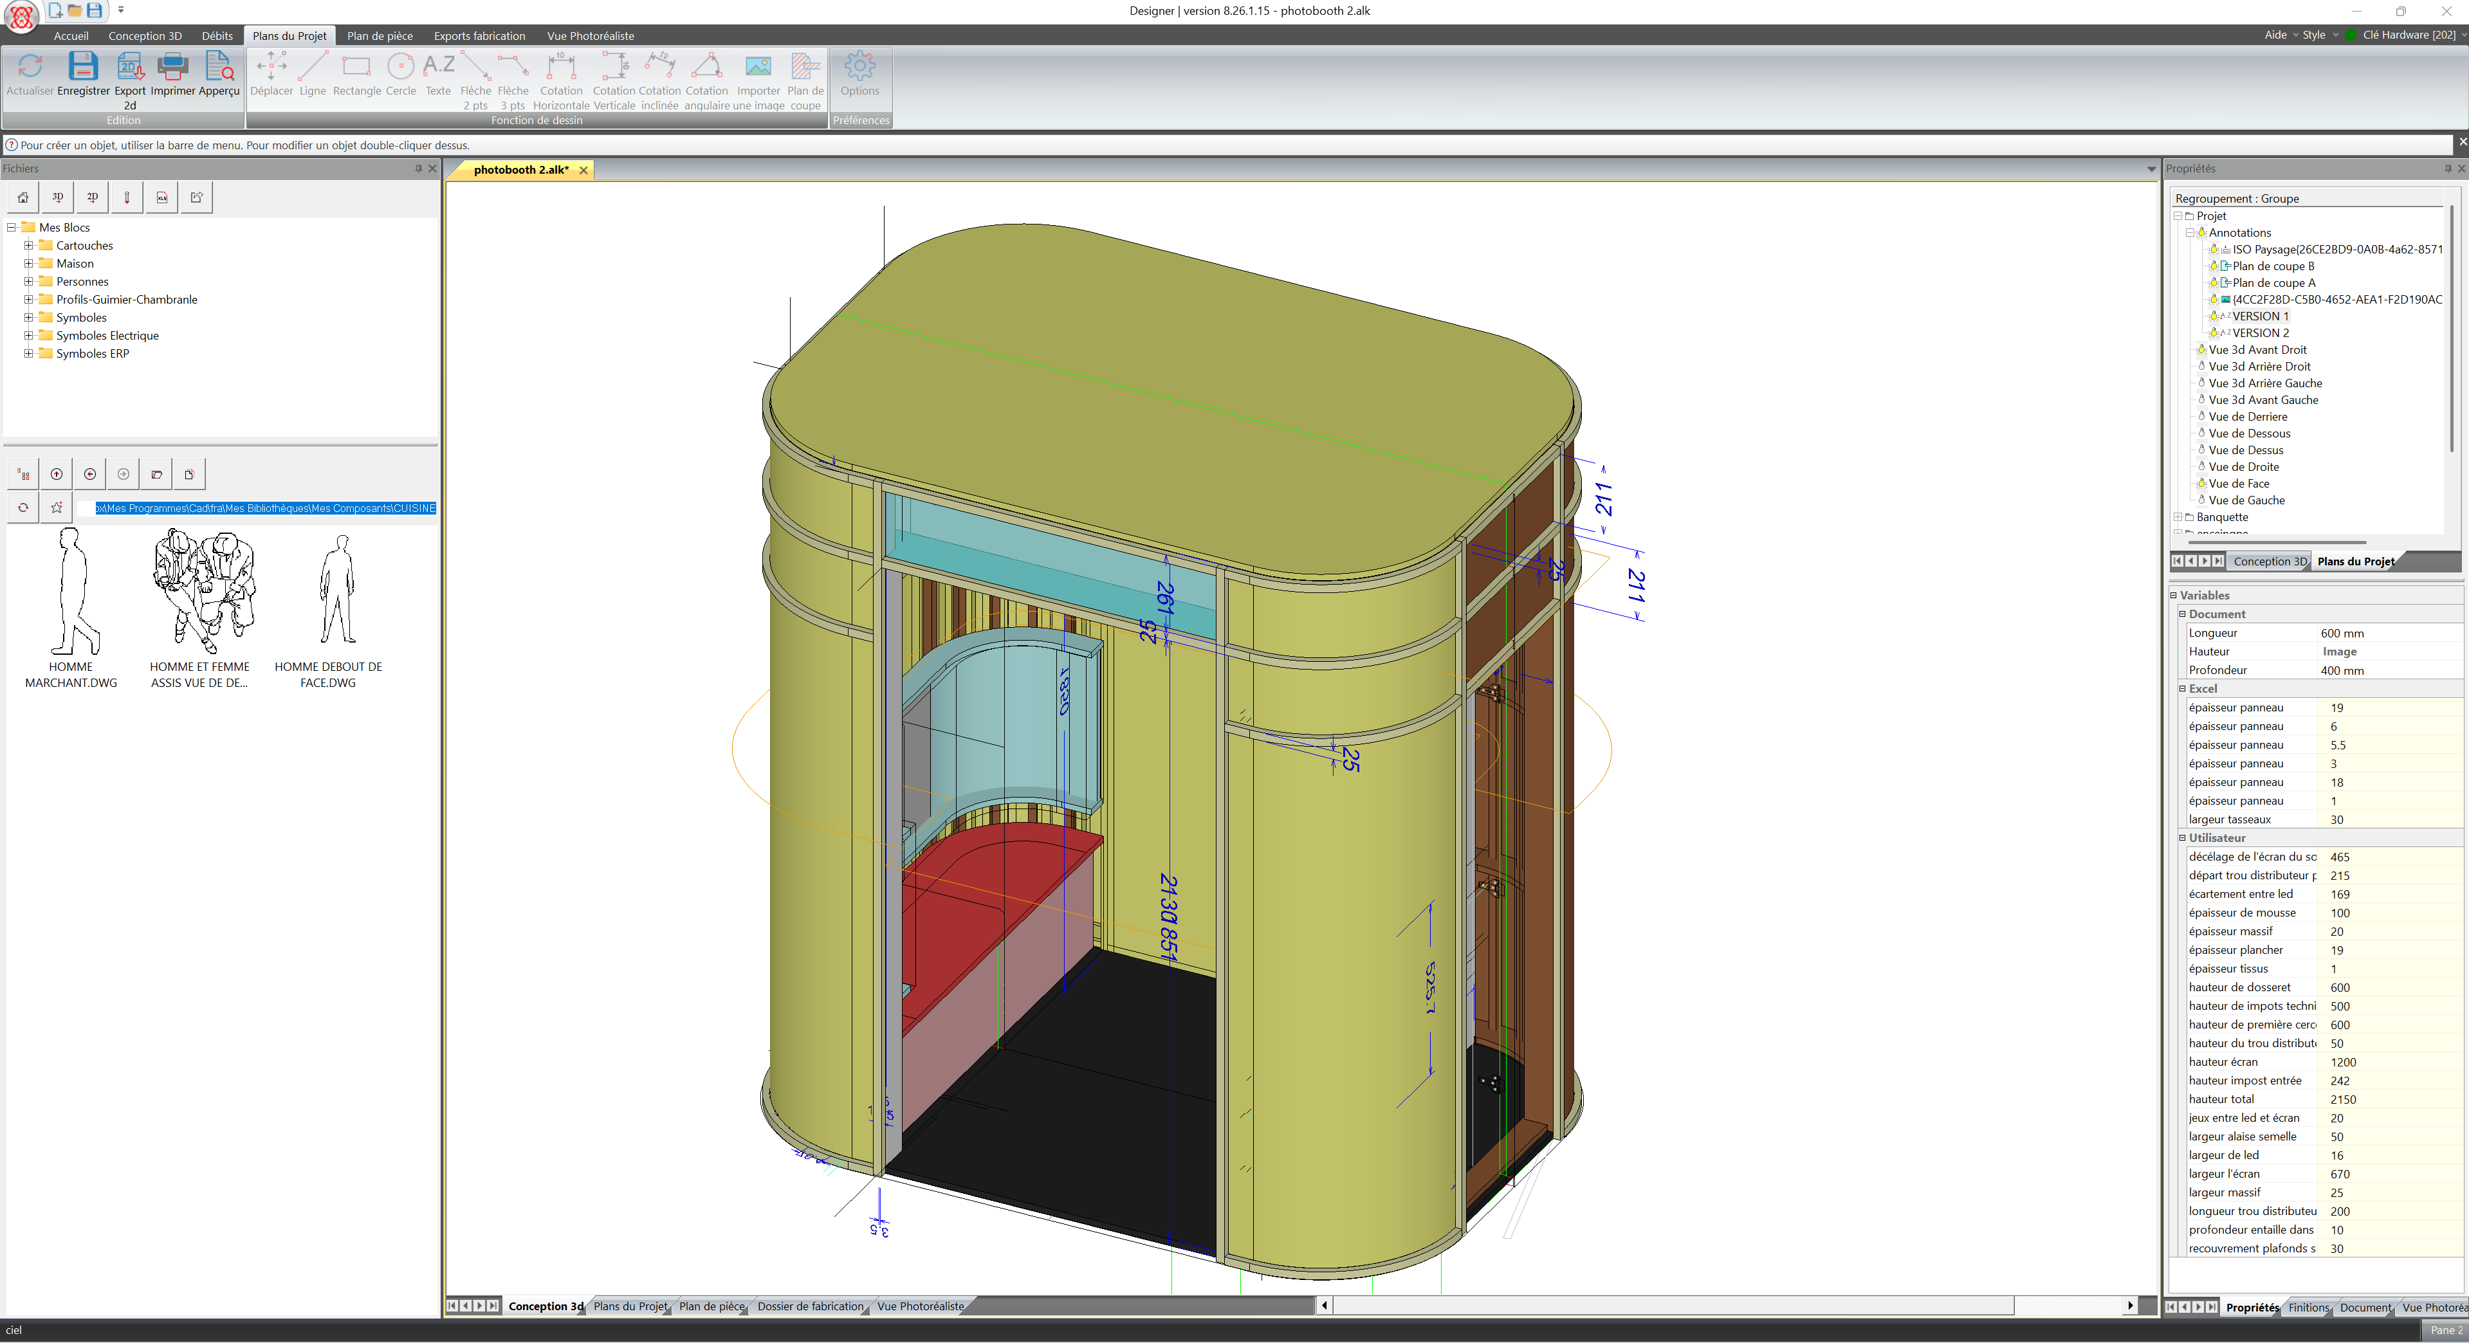
Task: Click the XLS export icon in Fichiers panel
Action: [x=161, y=197]
